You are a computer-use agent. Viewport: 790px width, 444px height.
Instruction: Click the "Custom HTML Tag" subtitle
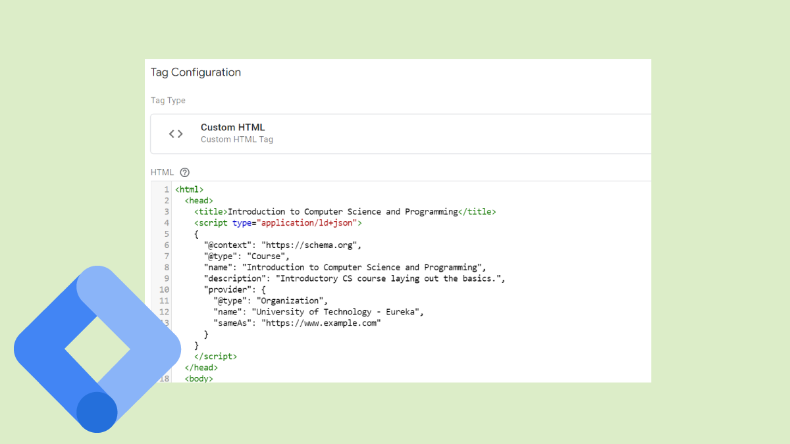point(237,139)
